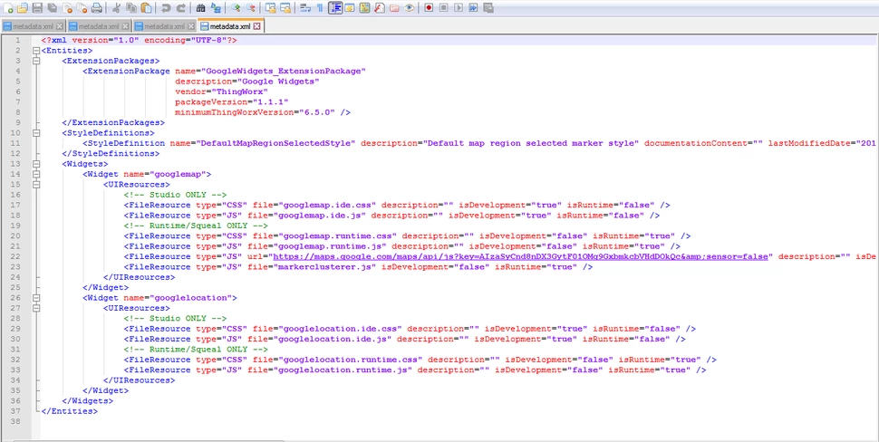Click line number 1 in the margin
The height and width of the screenshot is (442, 879).
click(x=18, y=41)
